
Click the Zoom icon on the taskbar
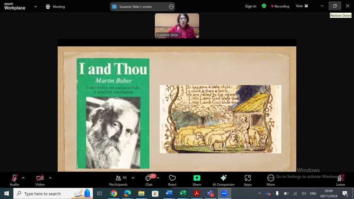tap(224, 193)
